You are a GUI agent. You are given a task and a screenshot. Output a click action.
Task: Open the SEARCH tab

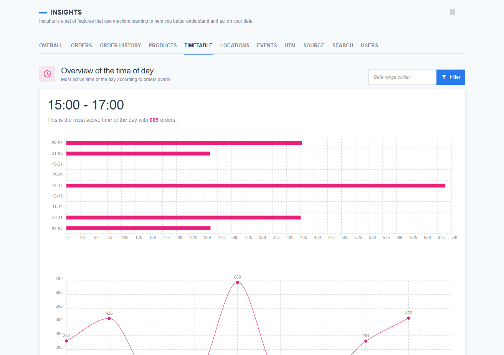click(343, 45)
